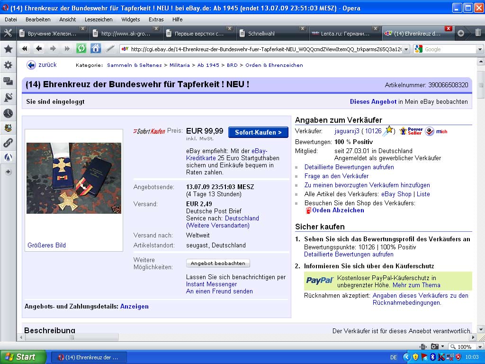Add a panel with the plus button
This screenshot has width=485, height=364.
(x=9, y=172)
